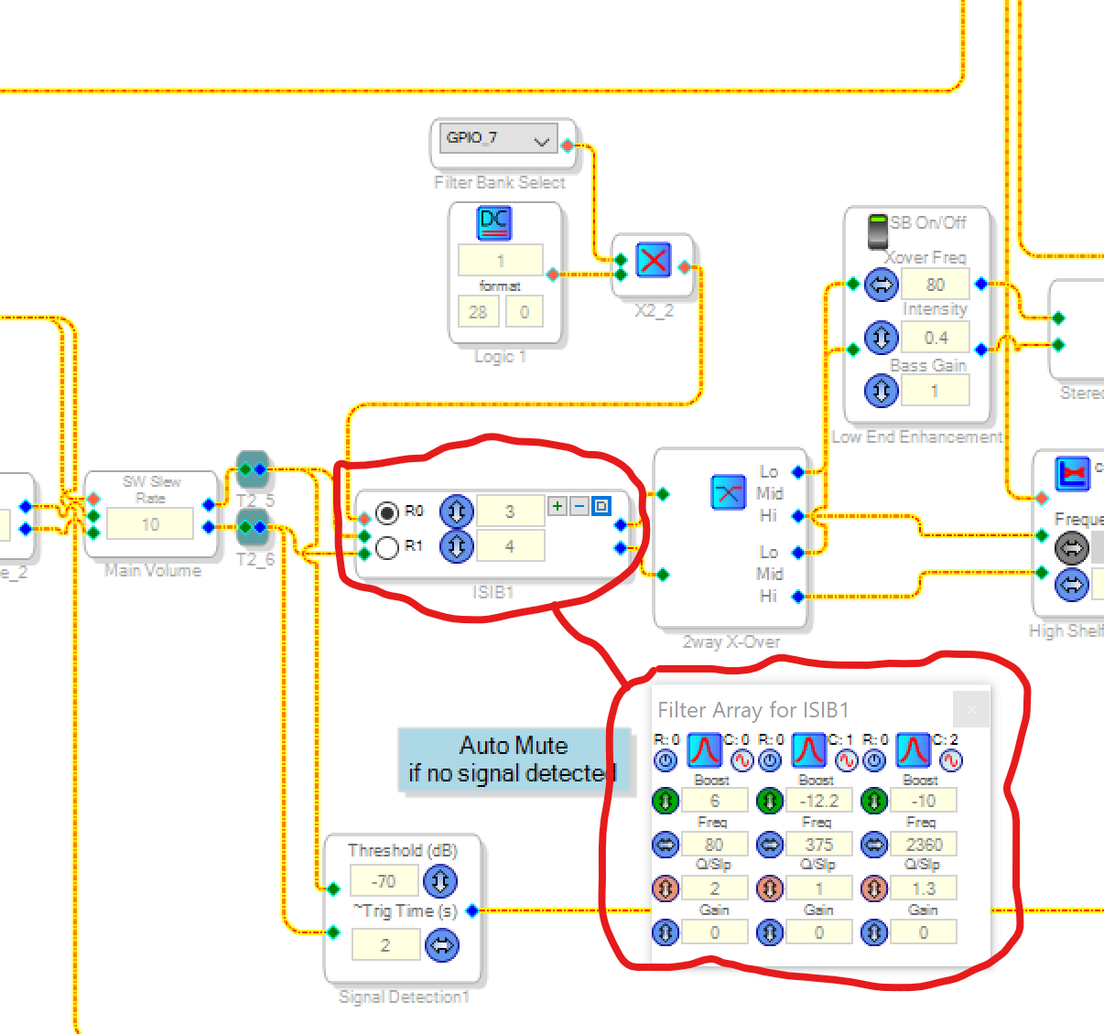Click the X2_2 multiply block icon
The height and width of the screenshot is (1034, 1104).
coord(653,260)
